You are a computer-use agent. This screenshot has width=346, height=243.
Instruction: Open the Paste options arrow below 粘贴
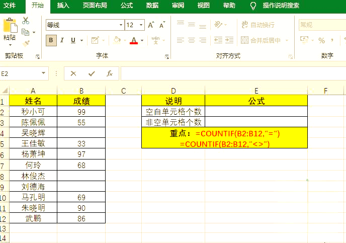pyautogui.click(x=10, y=45)
